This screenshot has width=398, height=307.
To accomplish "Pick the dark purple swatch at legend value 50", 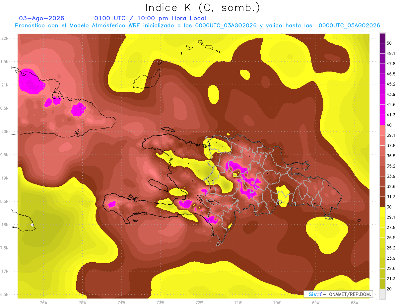I will click(382, 38).
